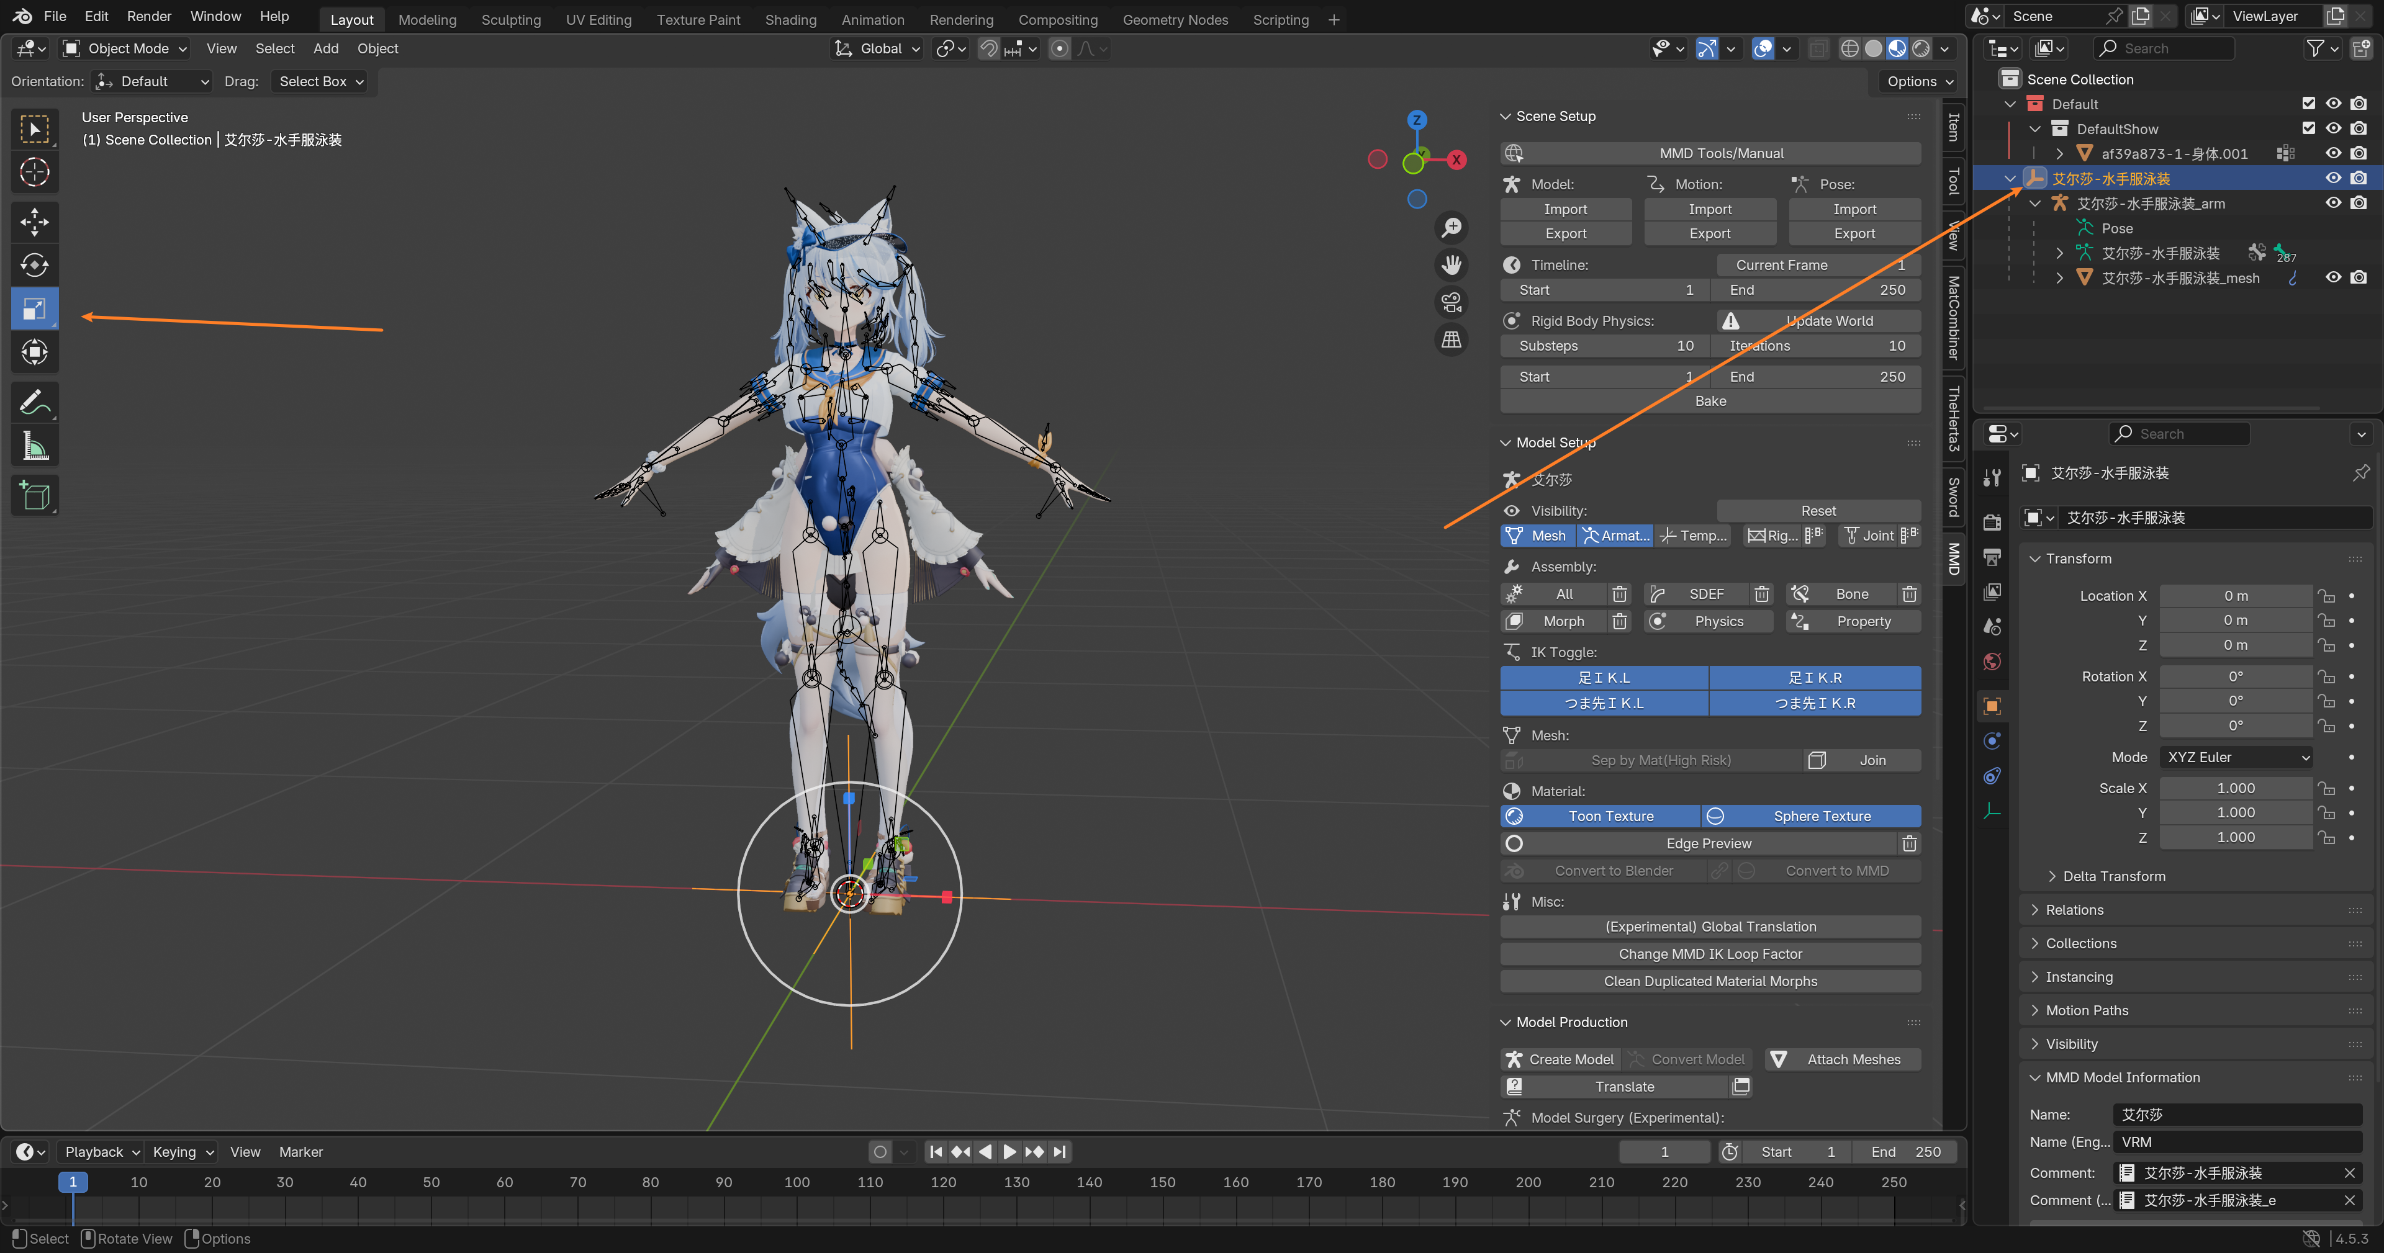
Task: Switch to solid viewport shading
Action: [x=1873, y=48]
